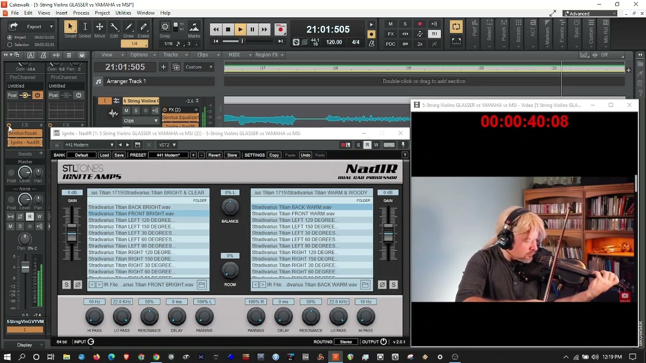Open the Export dropdown
The height and width of the screenshot is (363, 646).
(51, 27)
